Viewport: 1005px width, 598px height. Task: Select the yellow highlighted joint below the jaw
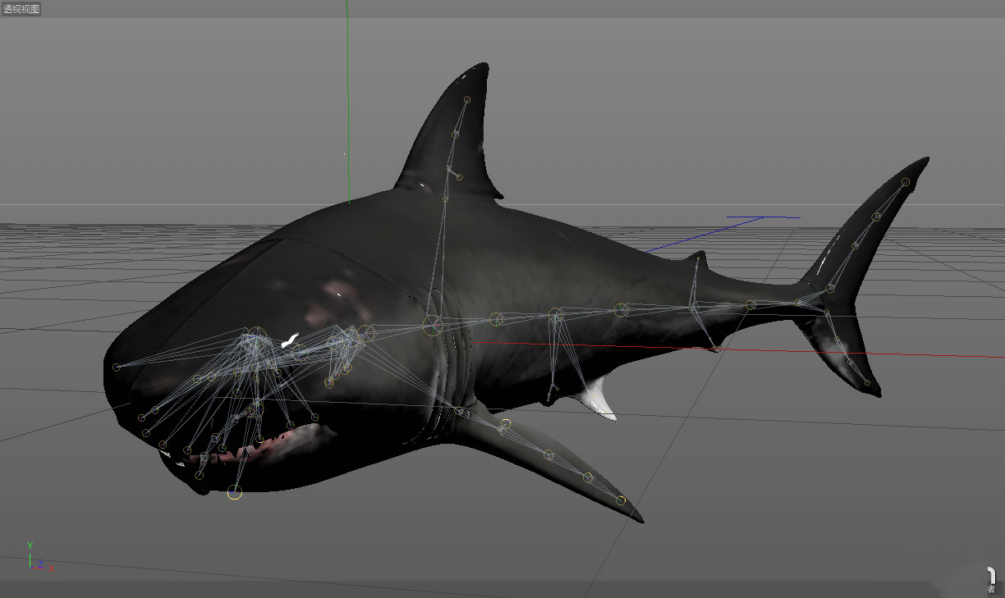(235, 492)
